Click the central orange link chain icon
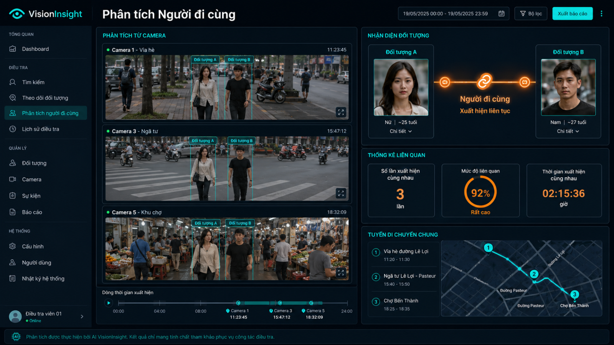 click(484, 81)
